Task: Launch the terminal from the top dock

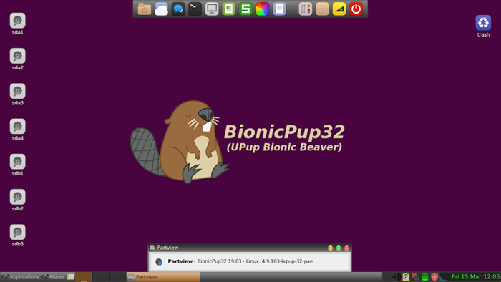Action: pos(195,9)
